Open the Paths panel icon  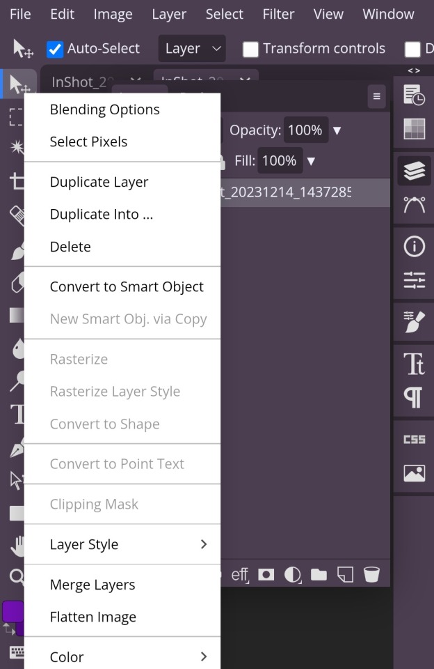point(414,205)
